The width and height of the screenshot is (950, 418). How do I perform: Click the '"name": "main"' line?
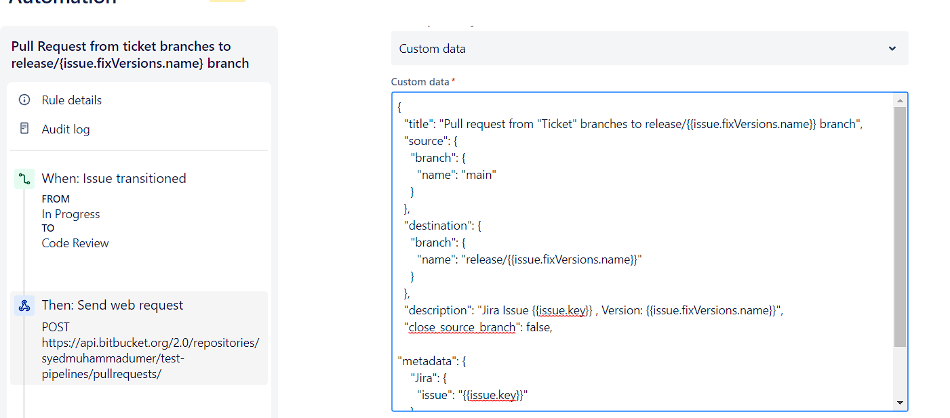(x=457, y=175)
